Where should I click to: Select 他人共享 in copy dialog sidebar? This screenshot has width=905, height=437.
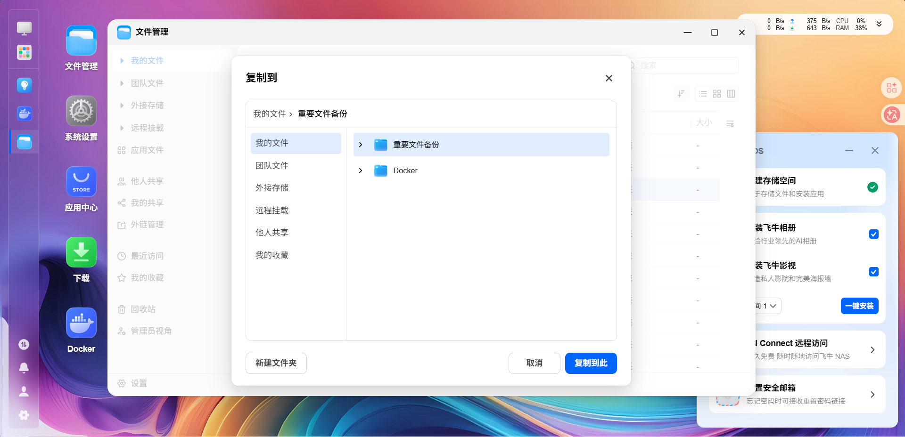click(x=296, y=233)
